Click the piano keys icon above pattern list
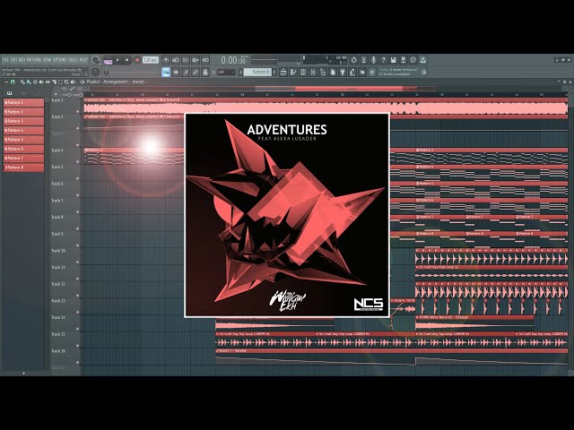The height and width of the screenshot is (430, 574). 10,93
